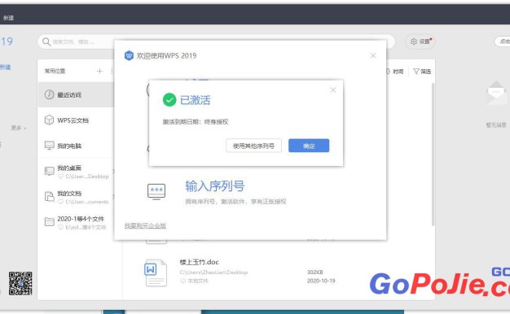
Task: Click the WPS shield logo icon
Action: click(x=129, y=55)
